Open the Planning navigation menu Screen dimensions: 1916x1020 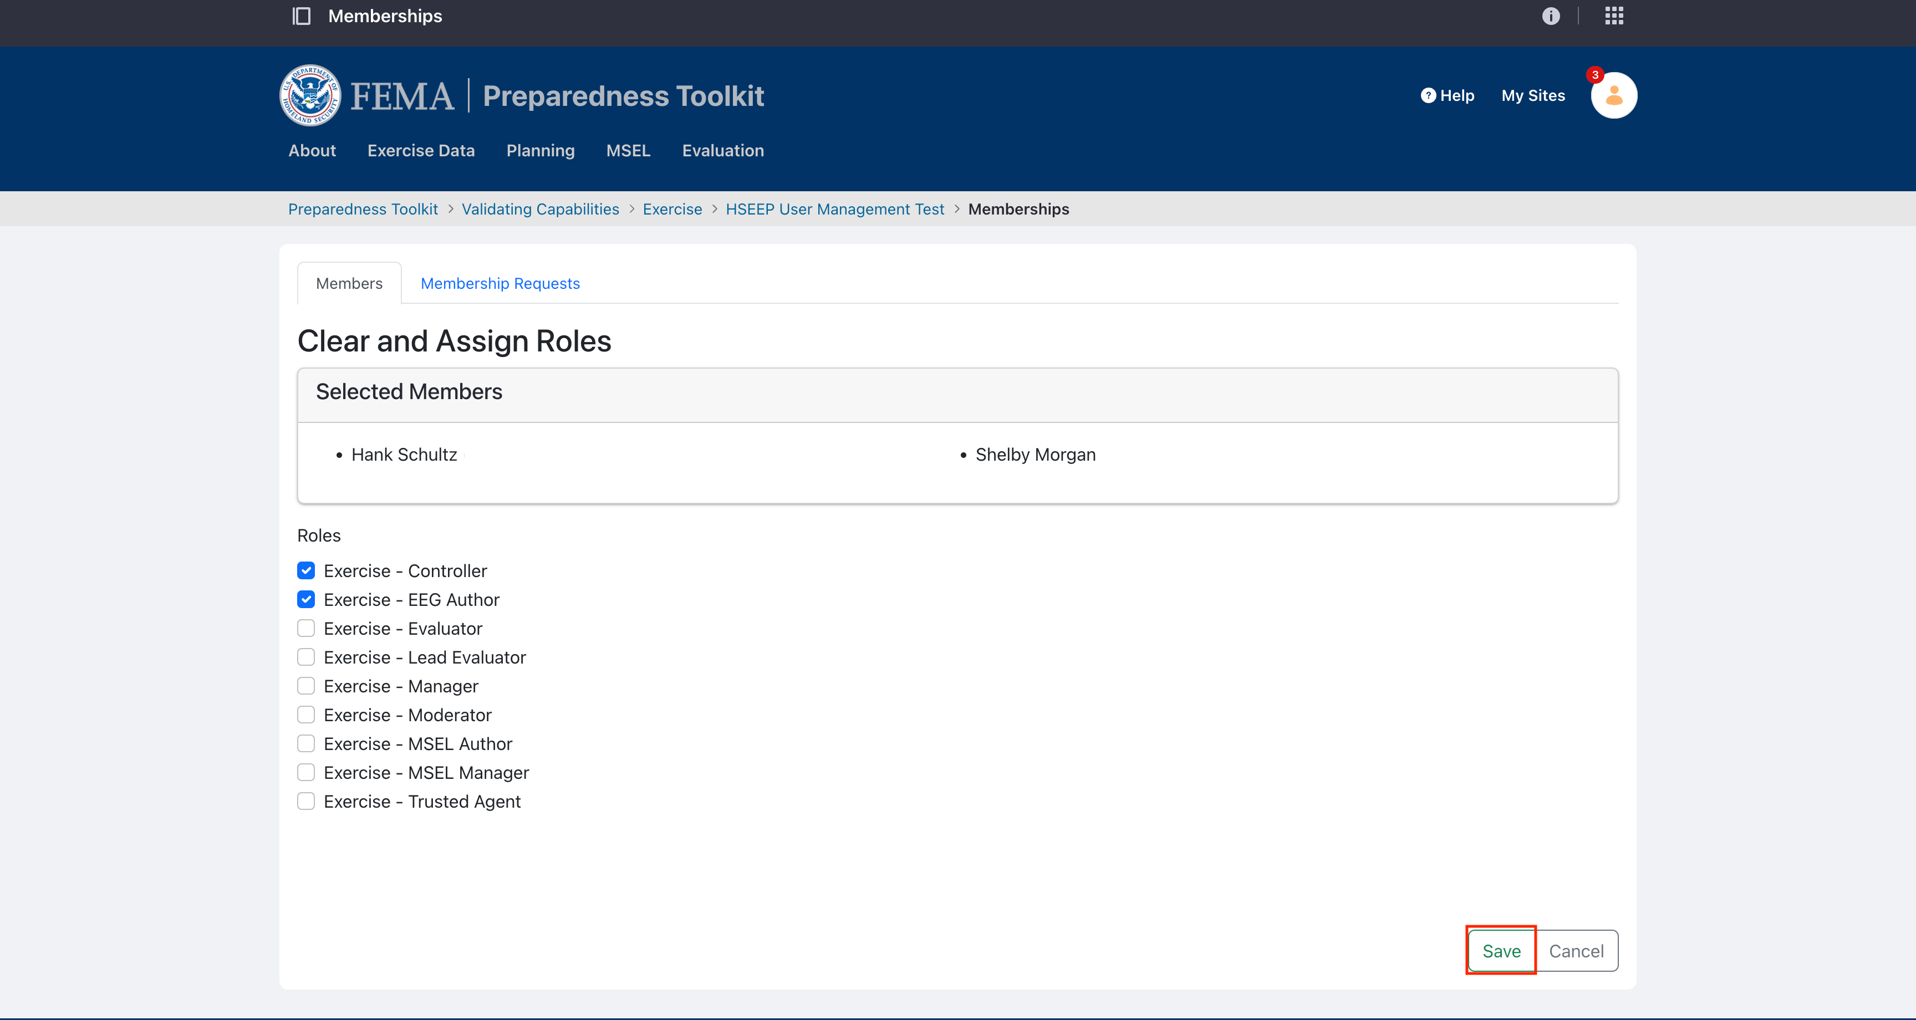click(x=540, y=150)
